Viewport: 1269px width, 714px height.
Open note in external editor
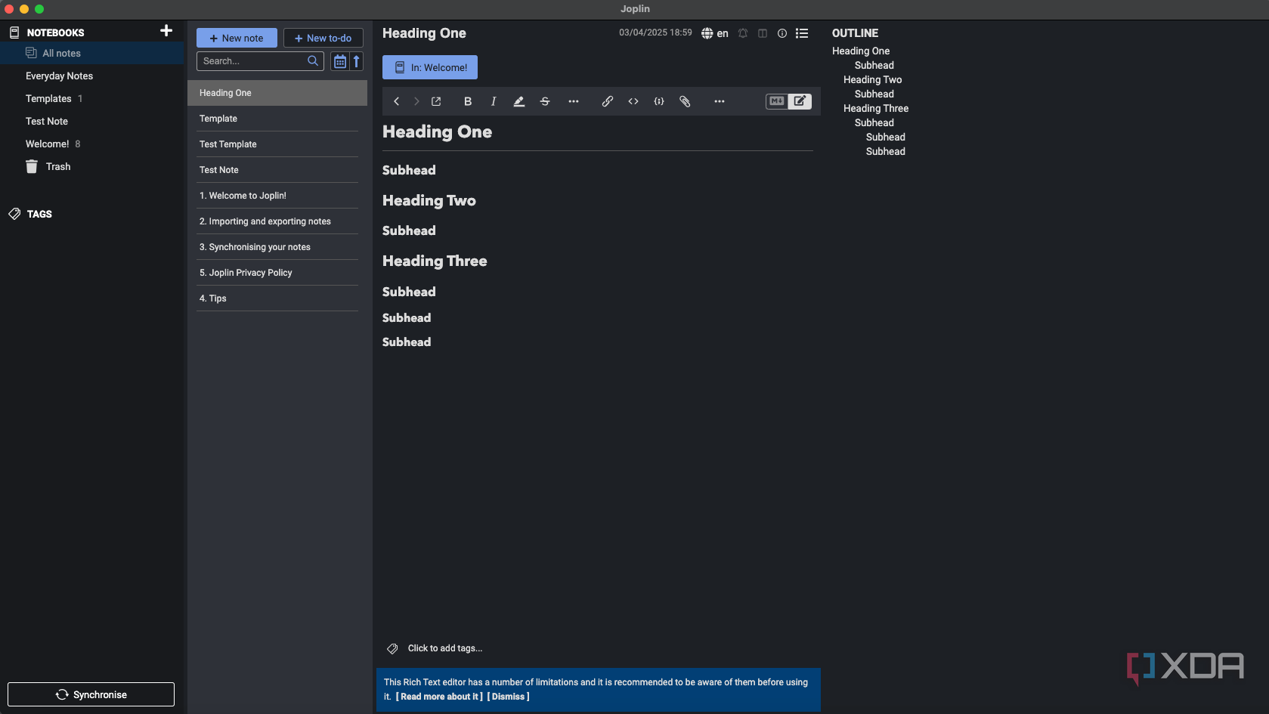pyautogui.click(x=436, y=101)
